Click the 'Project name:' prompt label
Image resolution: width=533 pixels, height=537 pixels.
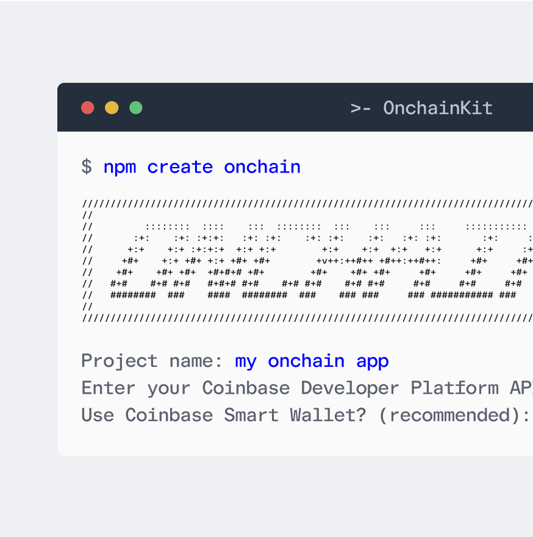152,361
